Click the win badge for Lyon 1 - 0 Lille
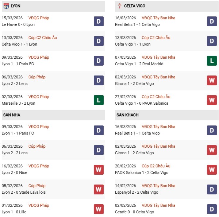Viewport: 219px width, 217px height. (x=98, y=209)
